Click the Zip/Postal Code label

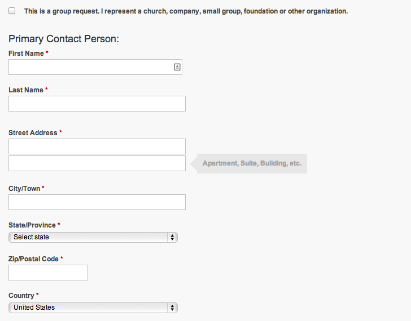point(33,259)
